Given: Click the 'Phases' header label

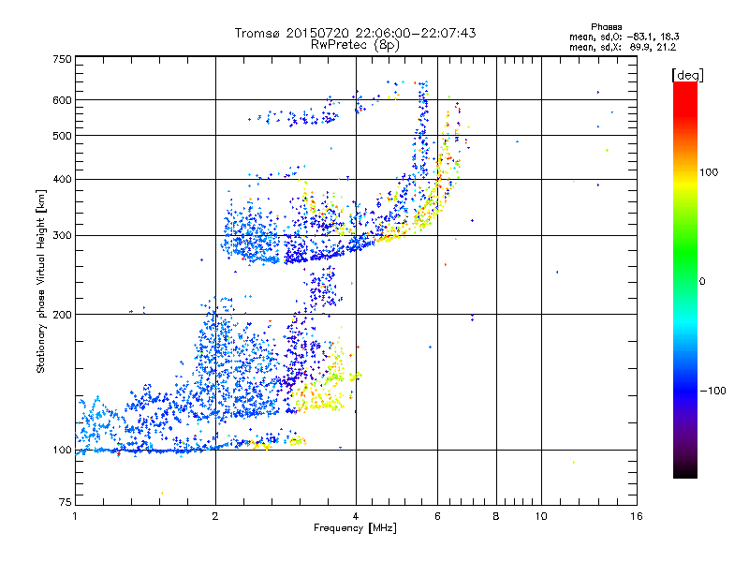Looking at the screenshot, I should pyautogui.click(x=606, y=27).
